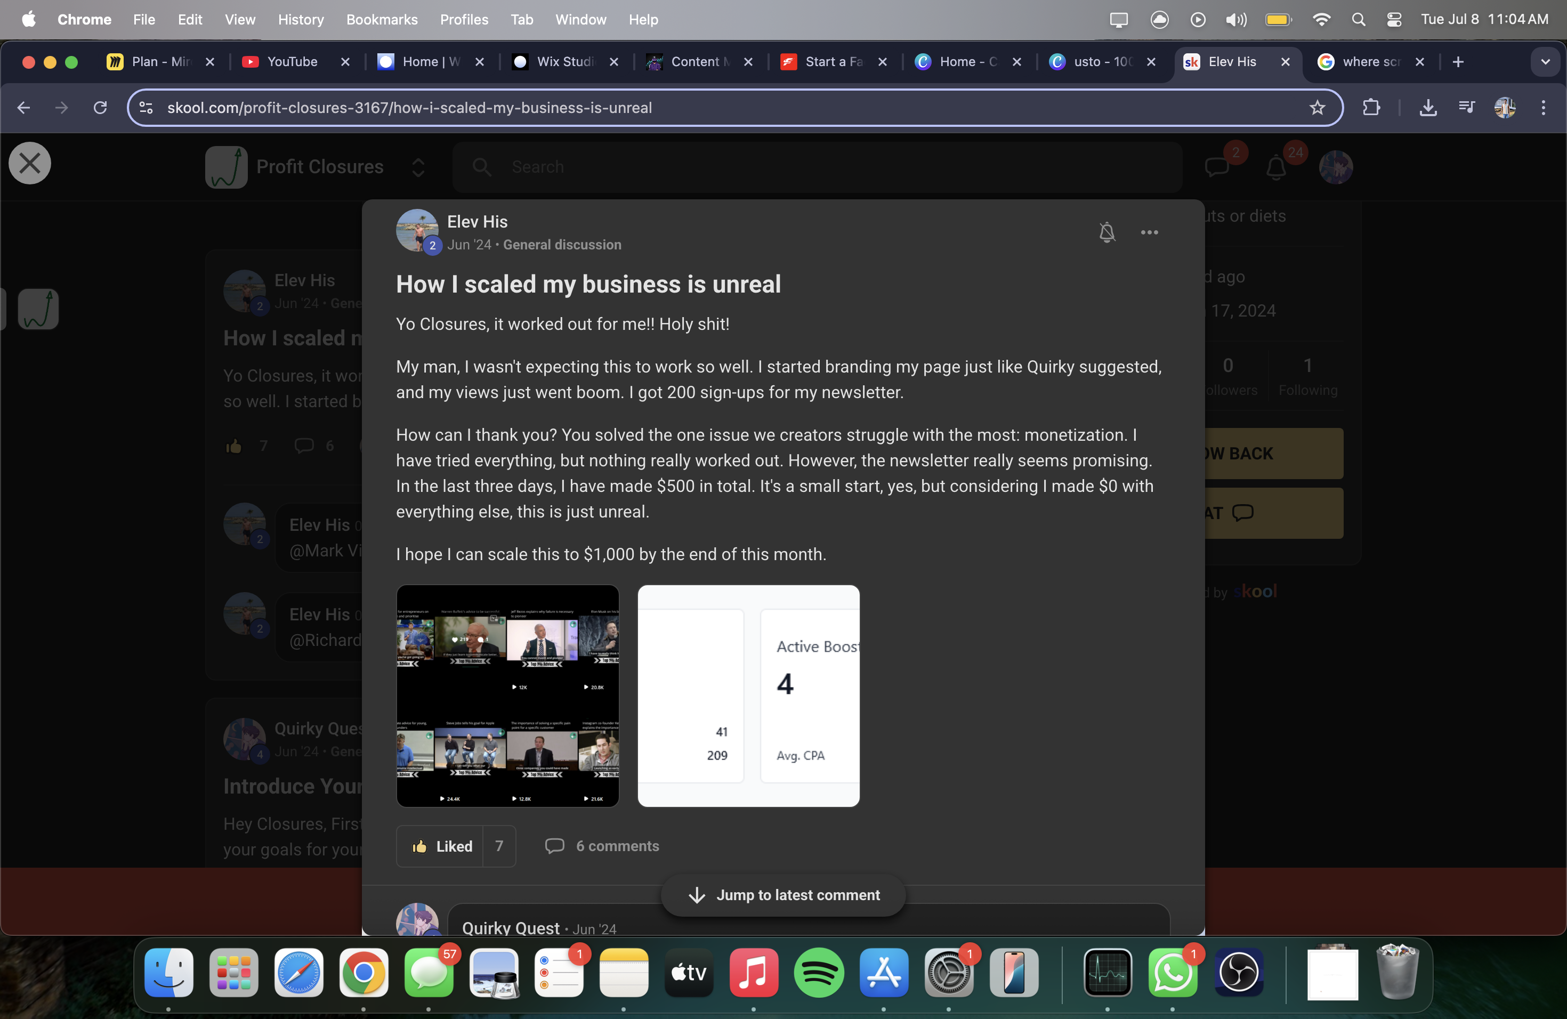Open Chrome's three-dot menu
Viewport: 1567px width, 1019px height.
click(x=1542, y=108)
